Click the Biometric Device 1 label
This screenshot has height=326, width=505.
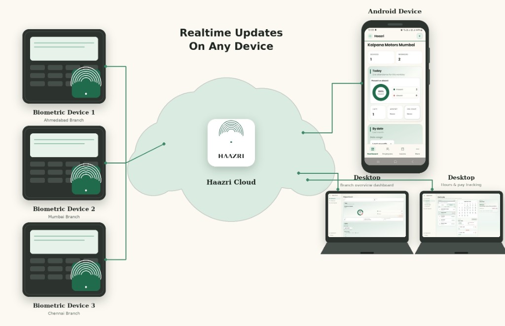[64, 112]
